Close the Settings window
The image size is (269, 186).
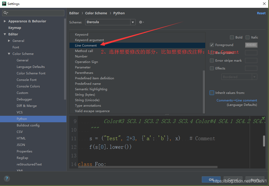click(x=264, y=4)
